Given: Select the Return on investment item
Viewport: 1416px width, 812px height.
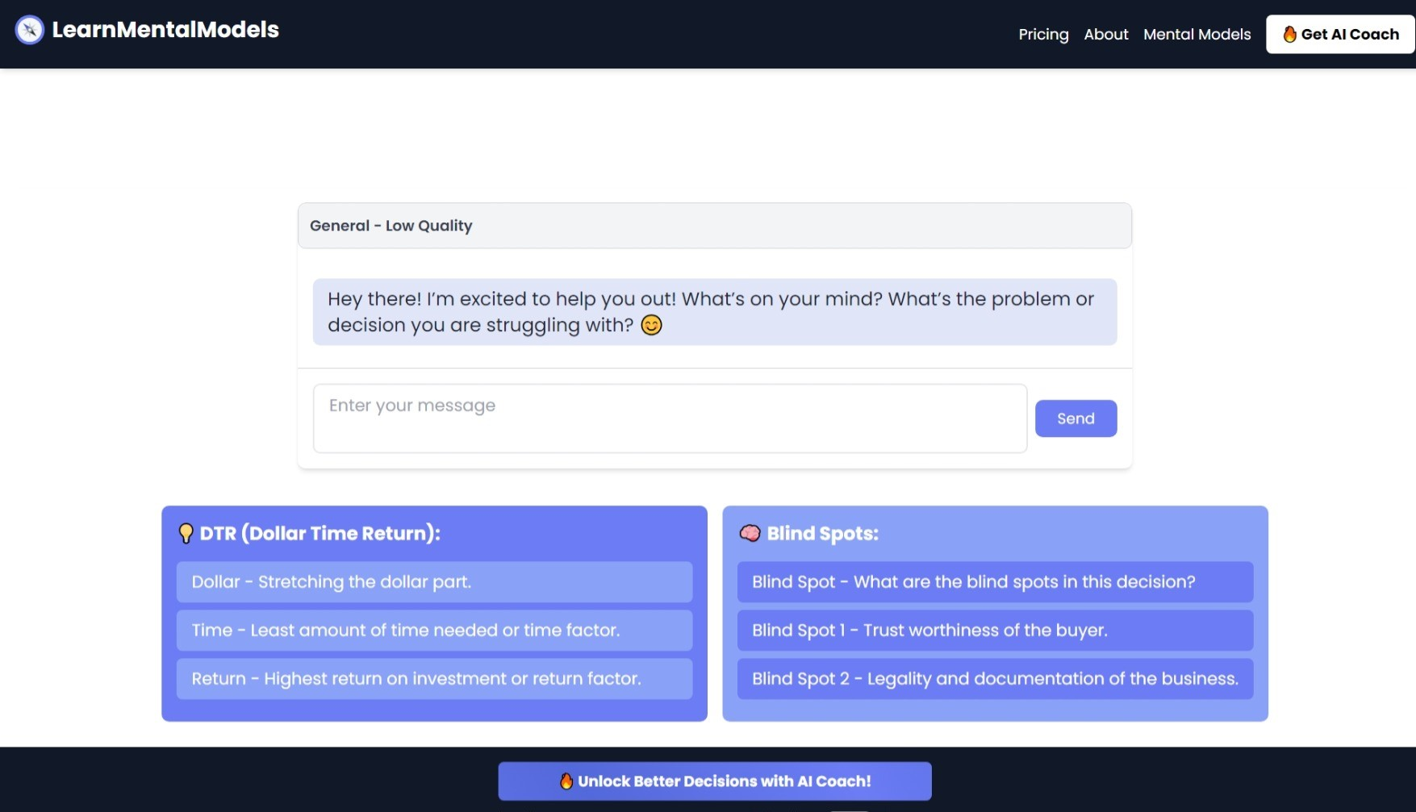Looking at the screenshot, I should 434,678.
